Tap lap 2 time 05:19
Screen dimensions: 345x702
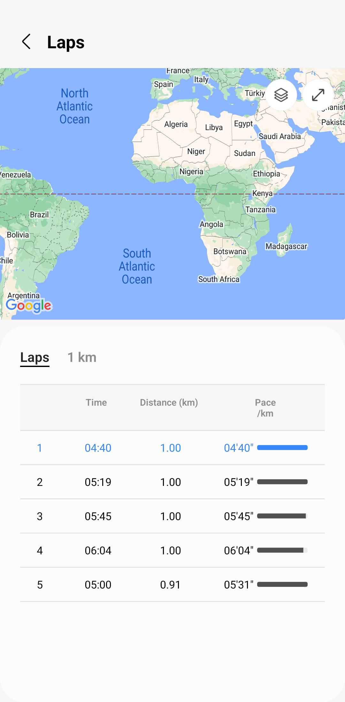tap(98, 482)
